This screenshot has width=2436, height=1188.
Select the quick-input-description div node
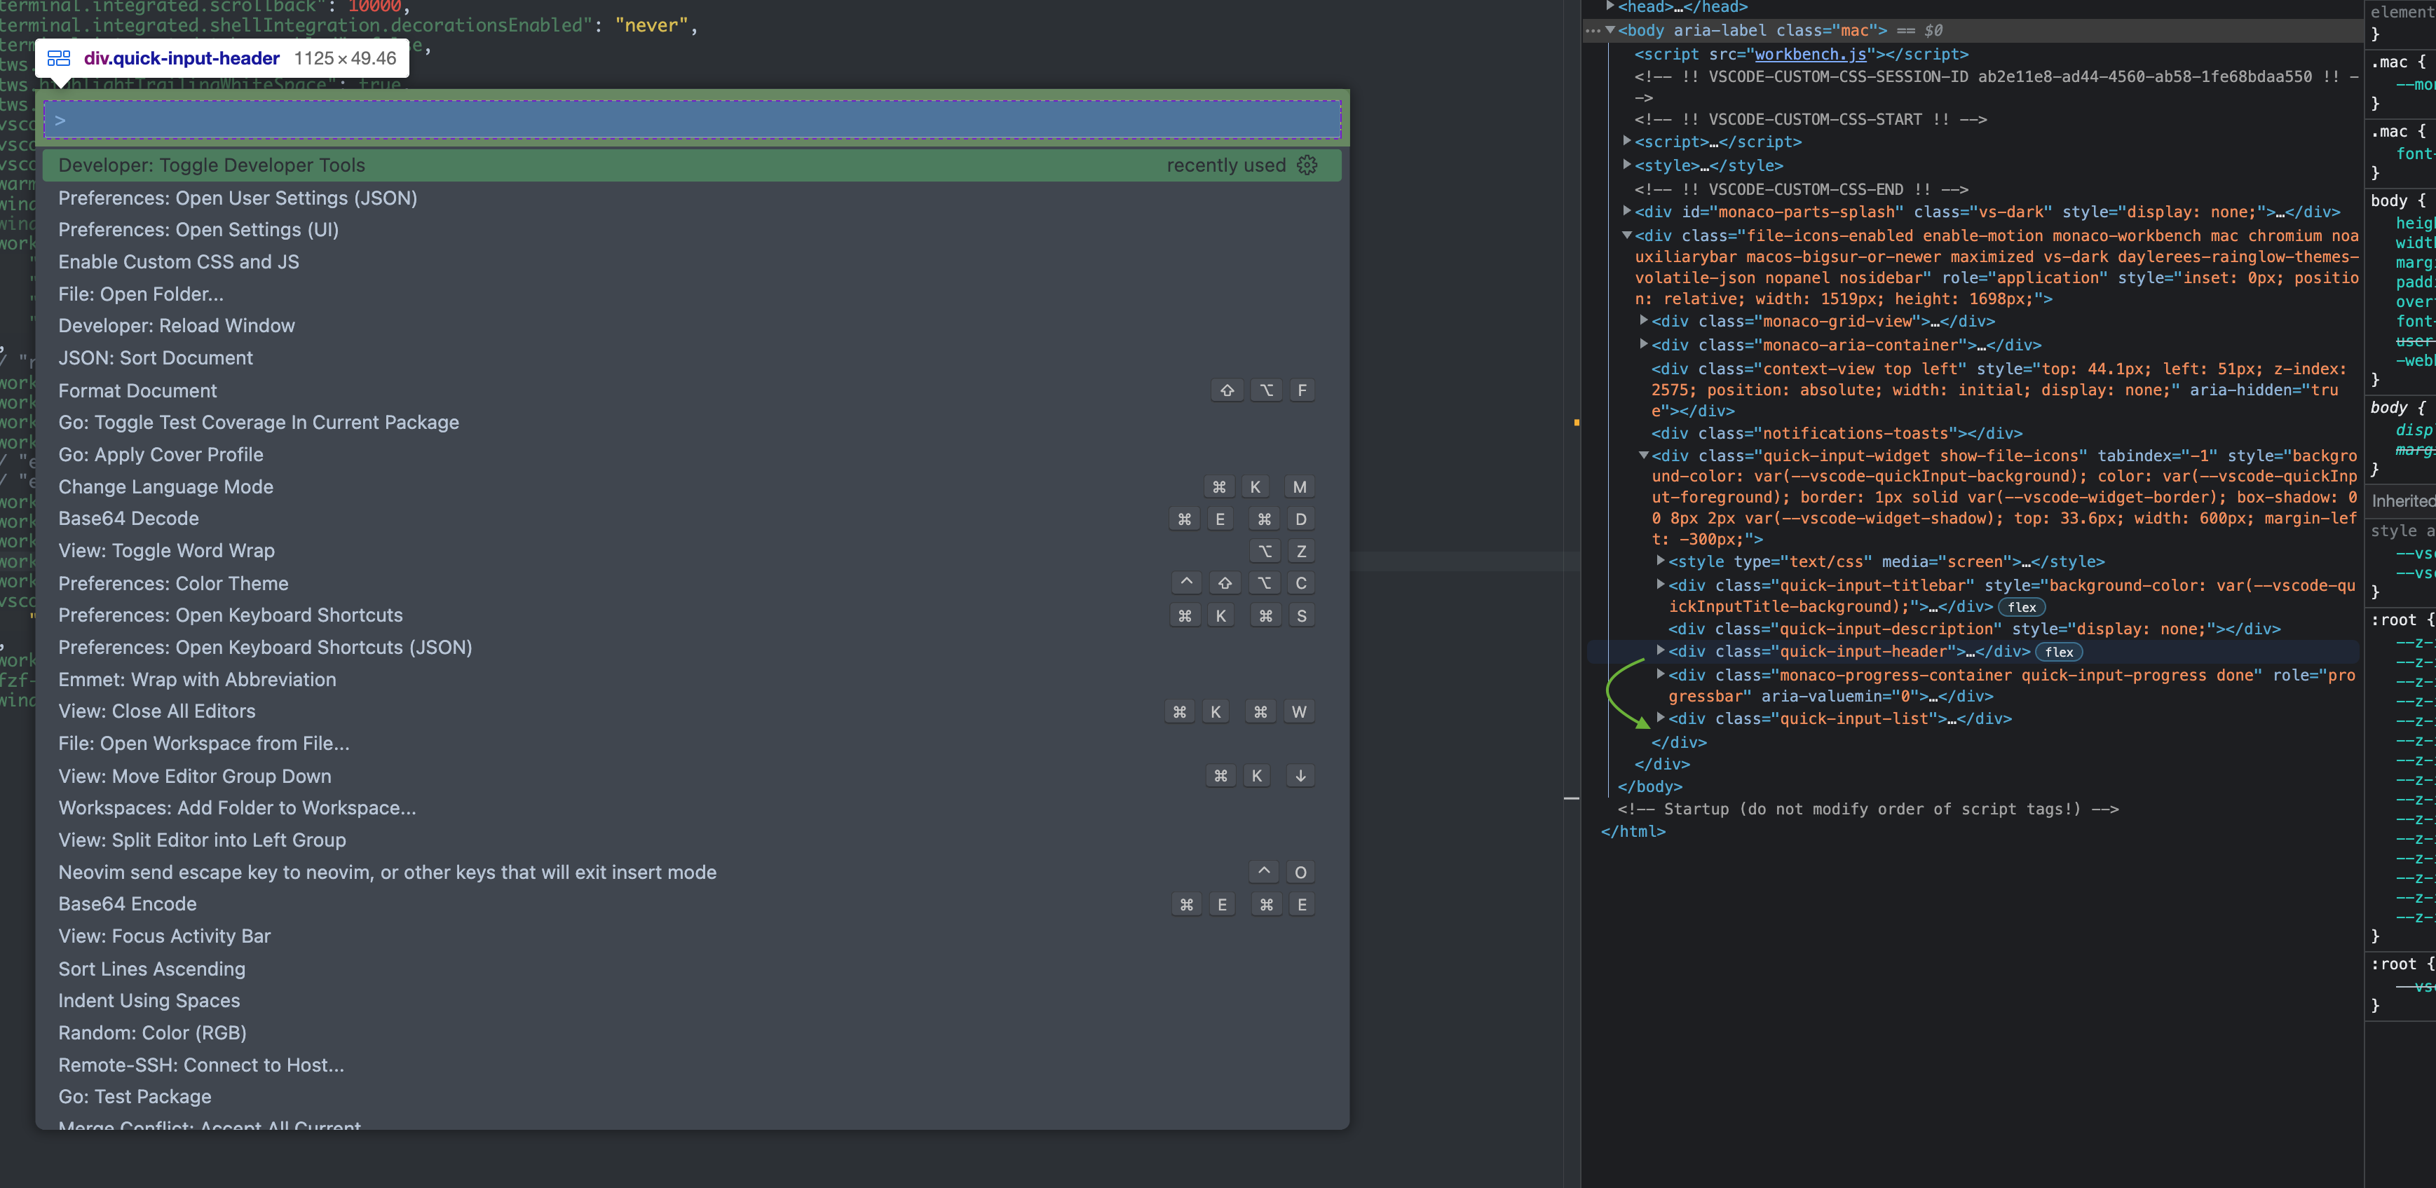point(1882,629)
